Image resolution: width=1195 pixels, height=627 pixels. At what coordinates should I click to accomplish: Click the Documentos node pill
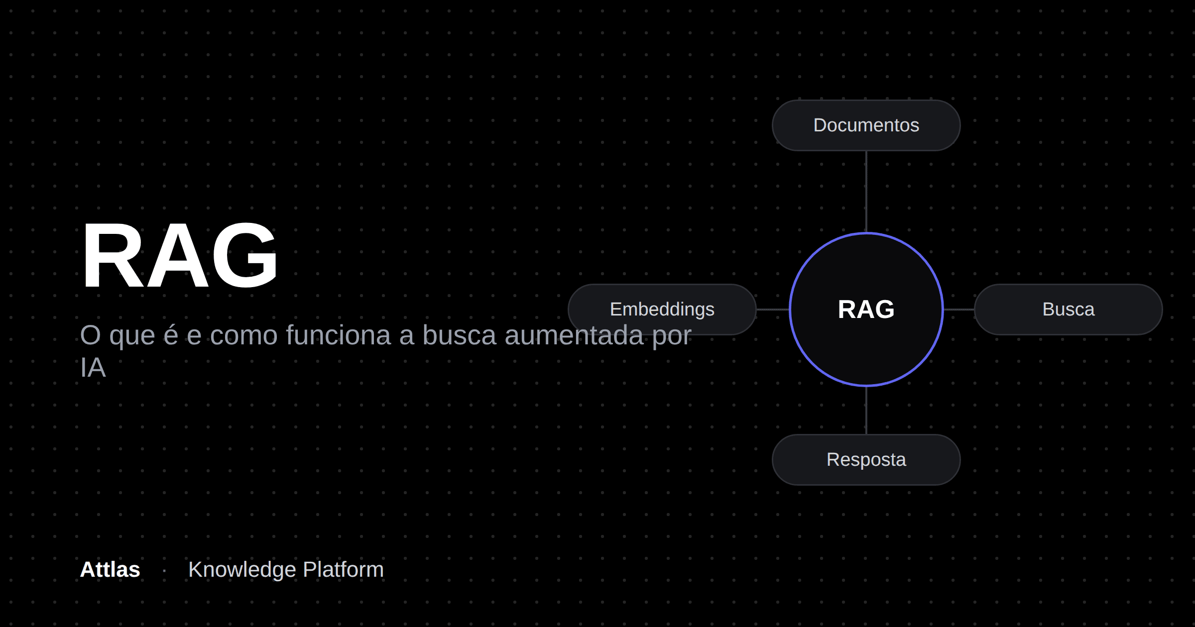[x=866, y=125]
